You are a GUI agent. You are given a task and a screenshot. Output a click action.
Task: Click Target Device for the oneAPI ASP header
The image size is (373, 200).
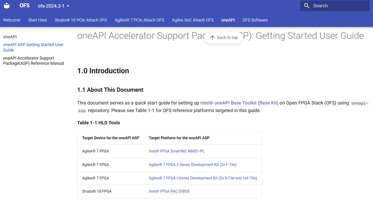[x=111, y=138]
